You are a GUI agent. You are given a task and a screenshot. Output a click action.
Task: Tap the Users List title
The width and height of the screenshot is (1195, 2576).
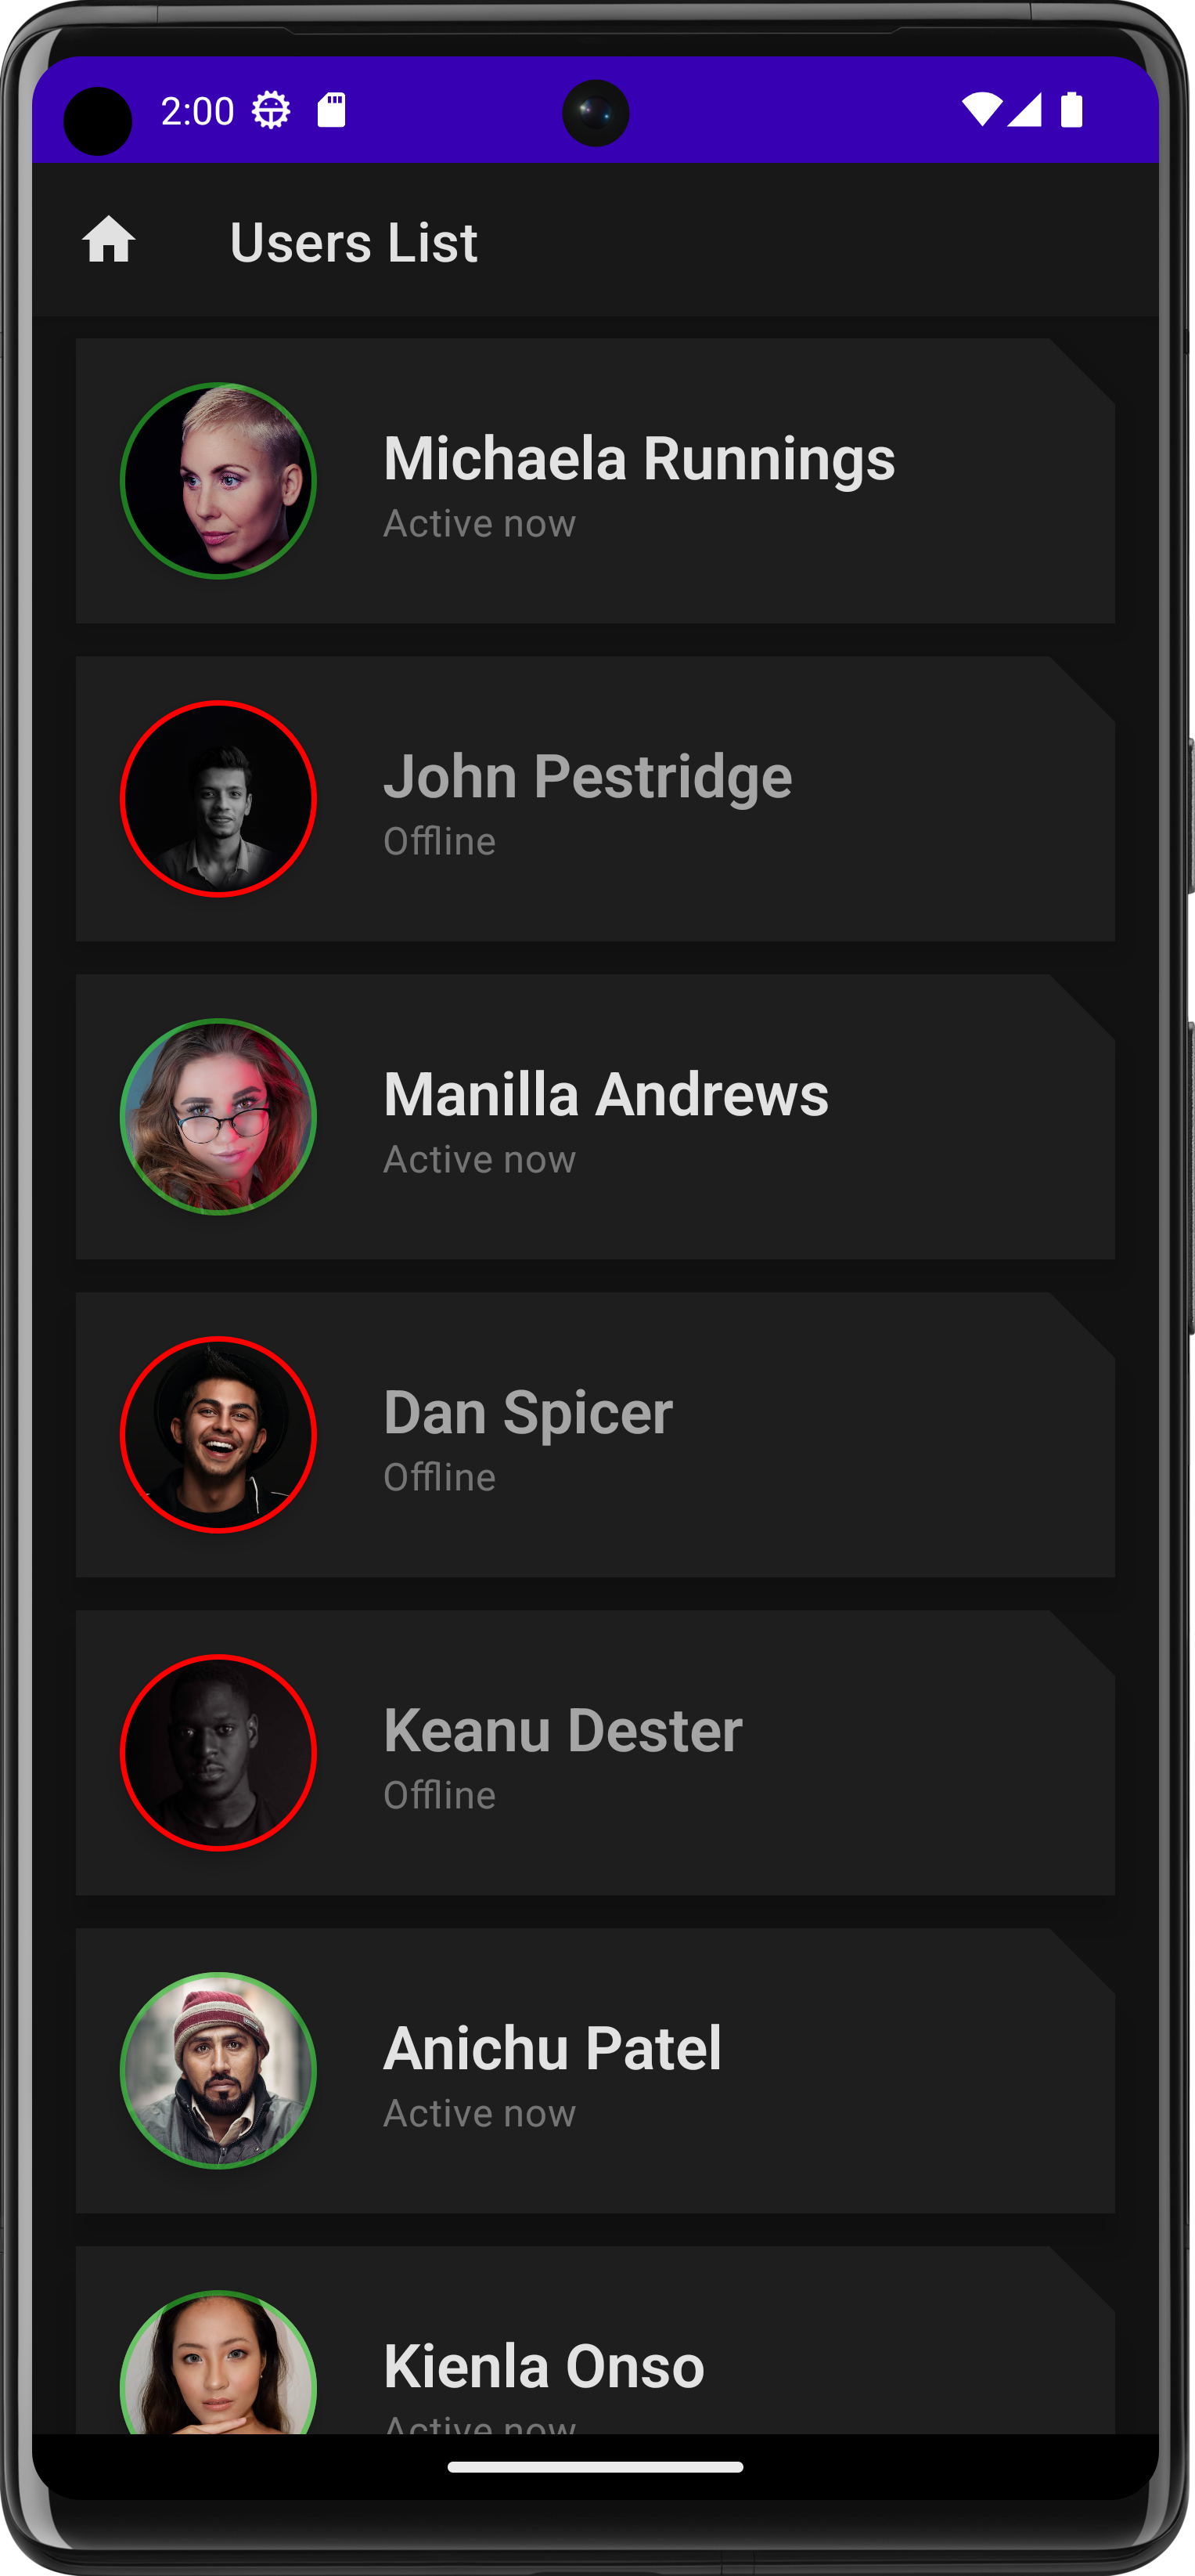[x=354, y=243]
